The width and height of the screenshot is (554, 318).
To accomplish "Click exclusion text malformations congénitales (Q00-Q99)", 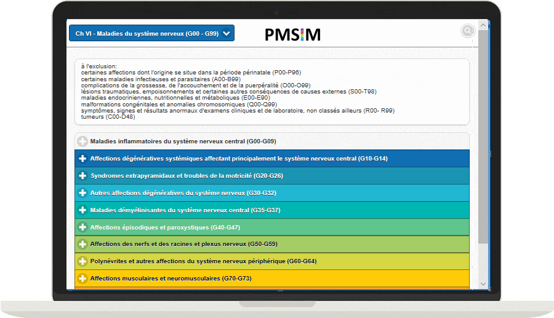I will click(179, 105).
